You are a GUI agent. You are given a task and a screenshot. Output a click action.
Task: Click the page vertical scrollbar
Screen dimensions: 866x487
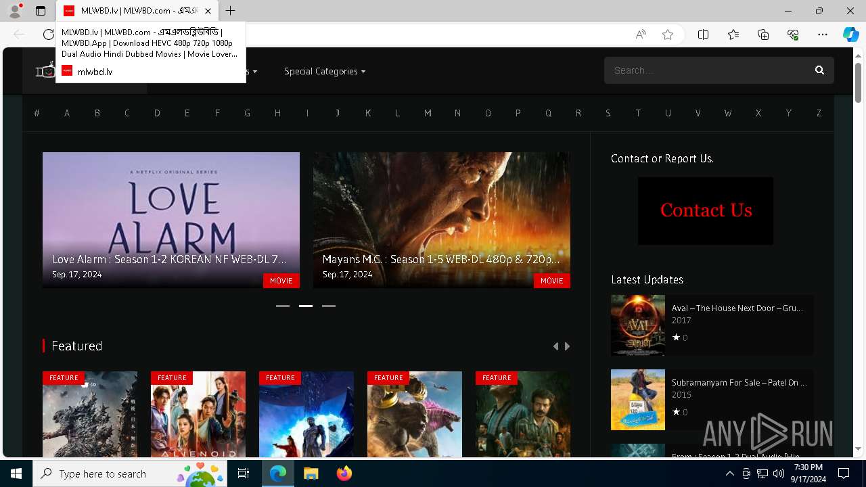pos(858,83)
